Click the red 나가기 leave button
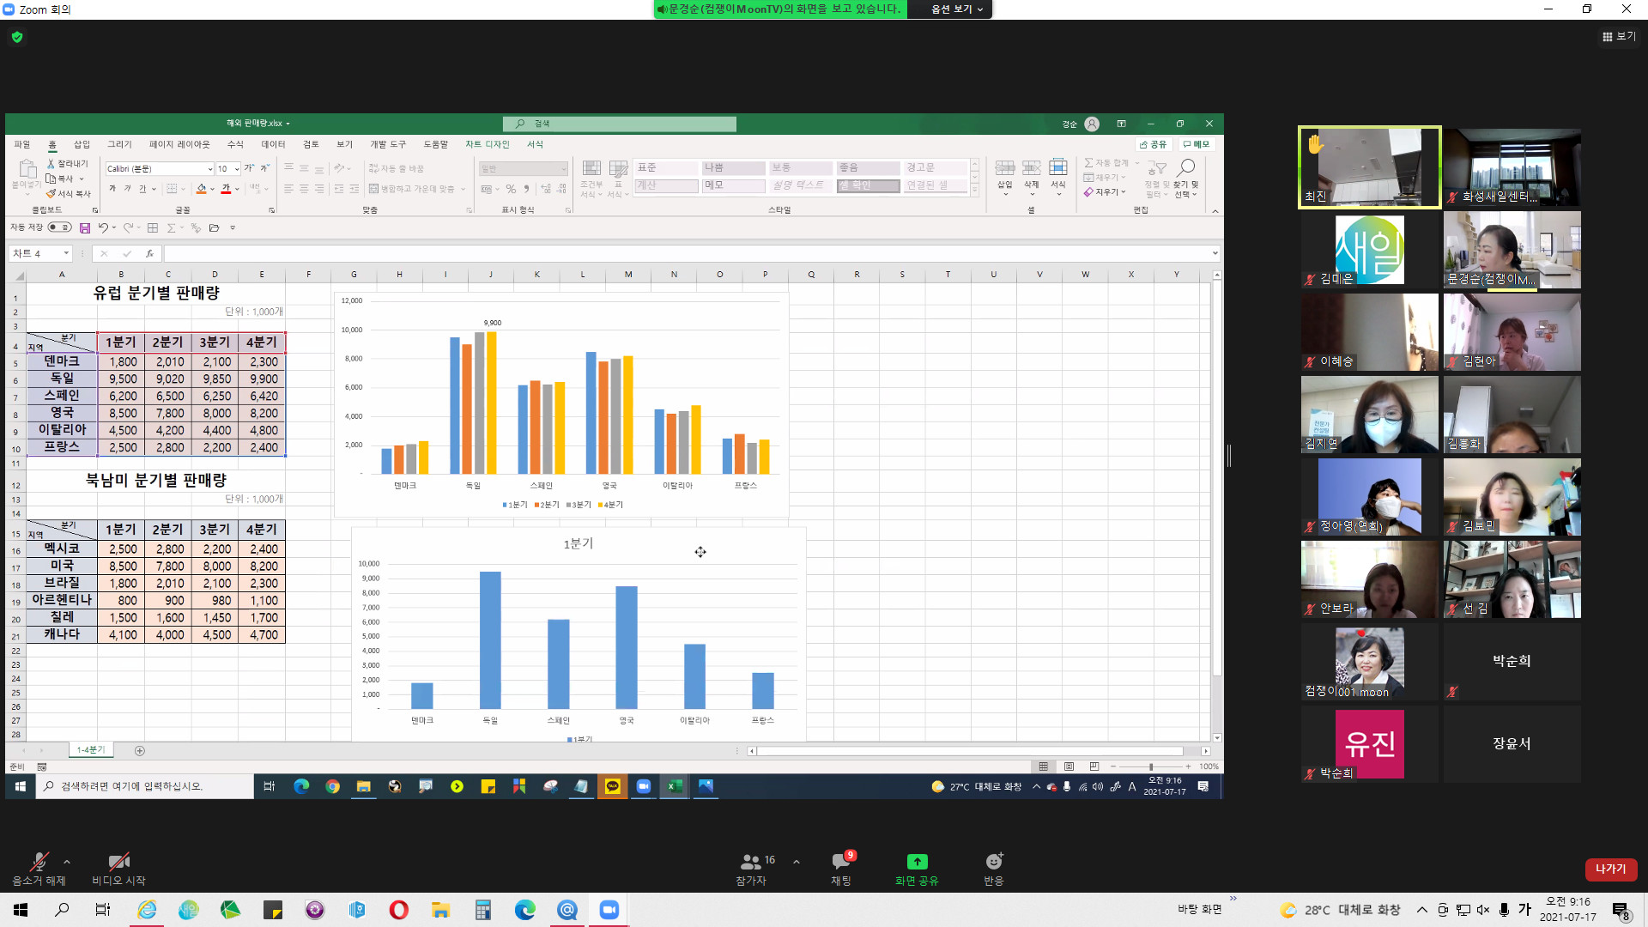 (x=1610, y=869)
